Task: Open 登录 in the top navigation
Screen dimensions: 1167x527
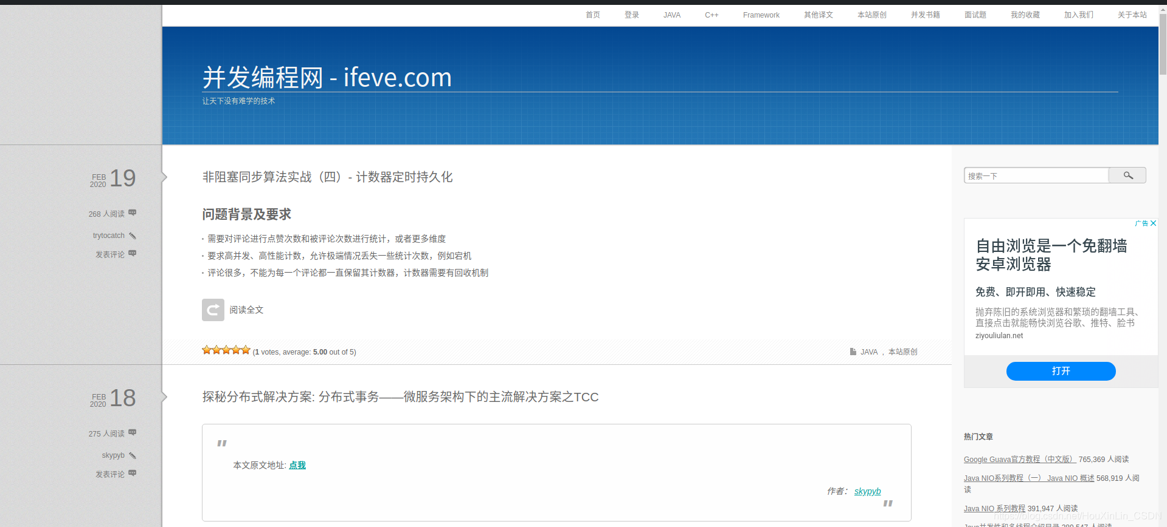Action: point(632,15)
